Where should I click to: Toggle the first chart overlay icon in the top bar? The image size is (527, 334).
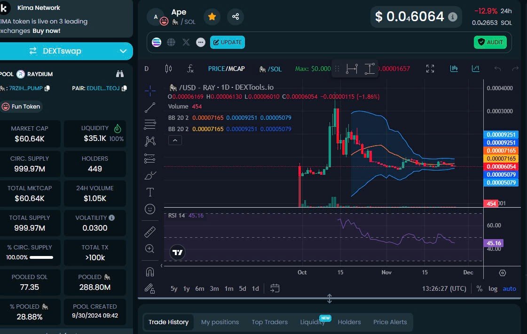point(454,69)
